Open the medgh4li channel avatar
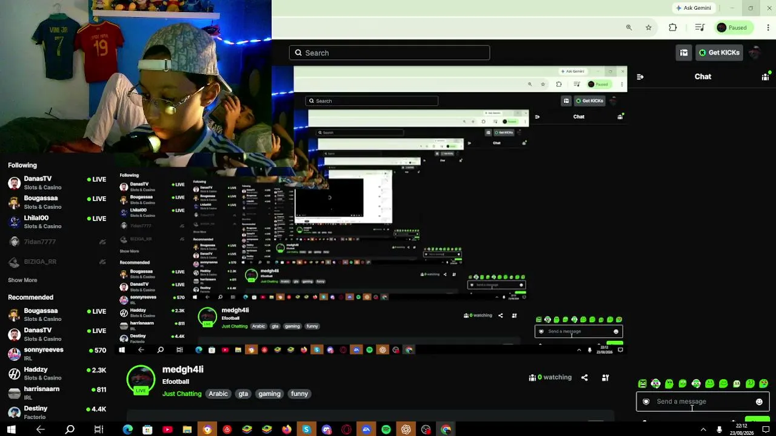The height and width of the screenshot is (436, 776). 141,380
